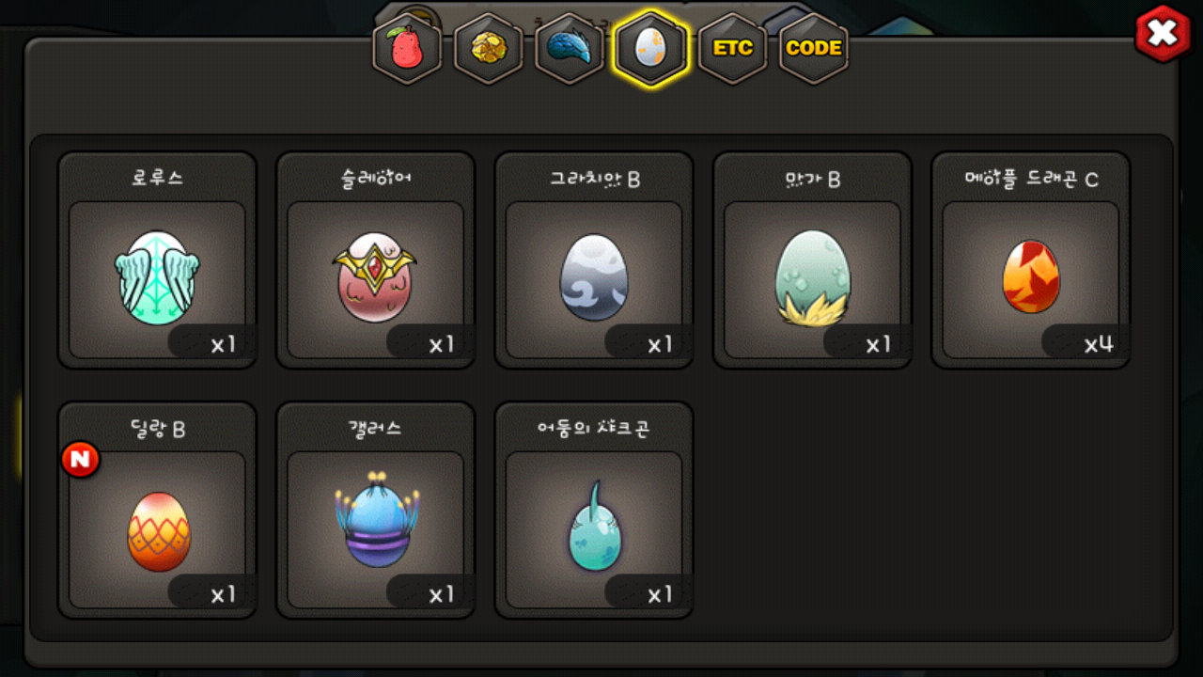Select the winged 로루스 egg
The height and width of the screenshot is (677, 1203).
pos(157,279)
